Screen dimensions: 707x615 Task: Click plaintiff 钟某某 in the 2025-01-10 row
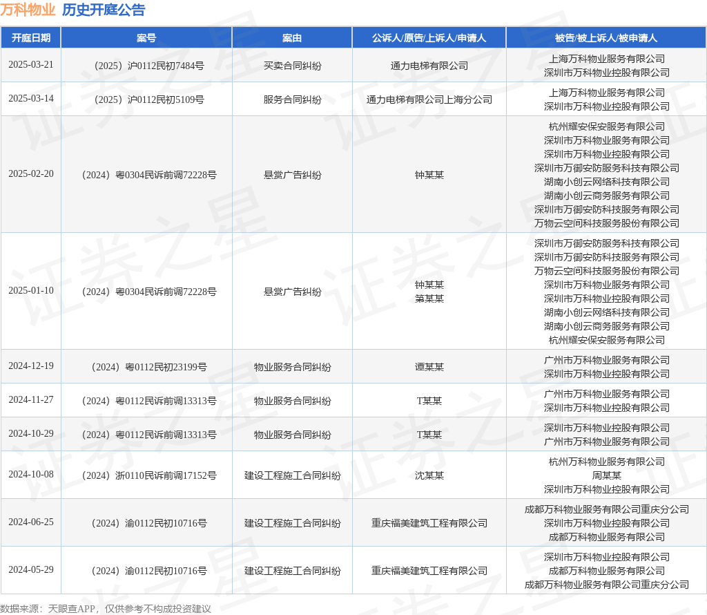pos(429,285)
